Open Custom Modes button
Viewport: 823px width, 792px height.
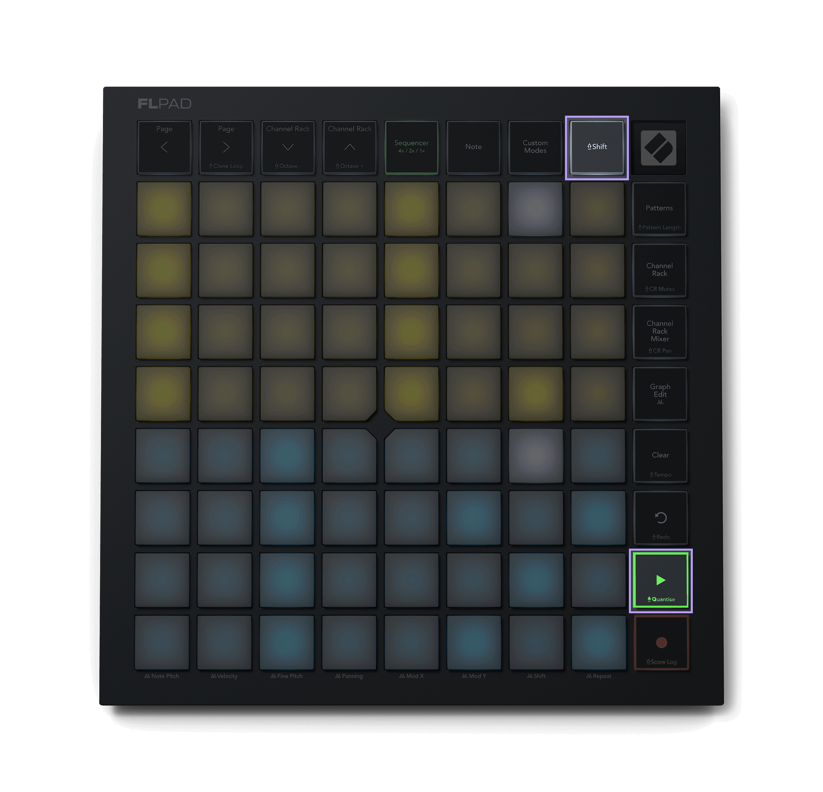point(535,147)
